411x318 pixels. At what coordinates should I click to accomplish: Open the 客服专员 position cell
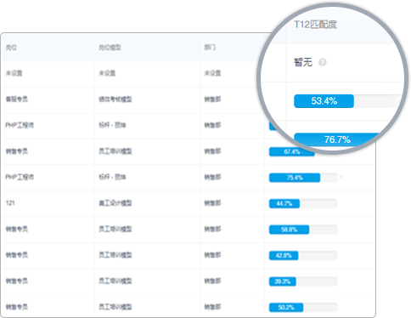click(x=17, y=99)
